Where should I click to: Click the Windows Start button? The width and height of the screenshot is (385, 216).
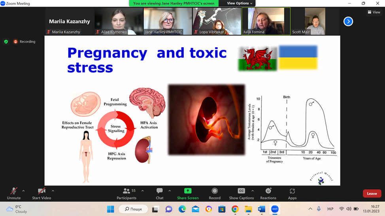(x=110, y=209)
